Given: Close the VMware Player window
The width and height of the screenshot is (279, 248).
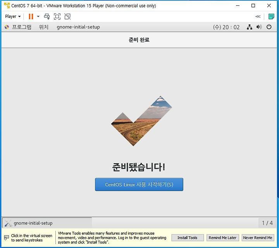Looking at the screenshot, I should tap(269, 6).
